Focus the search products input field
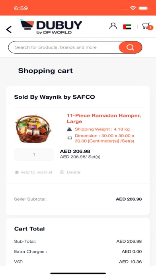The width and height of the screenshot is (156, 277). tap(64, 47)
